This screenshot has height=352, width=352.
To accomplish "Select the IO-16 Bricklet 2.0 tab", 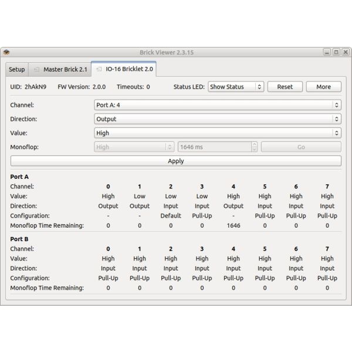I will click(x=124, y=69).
